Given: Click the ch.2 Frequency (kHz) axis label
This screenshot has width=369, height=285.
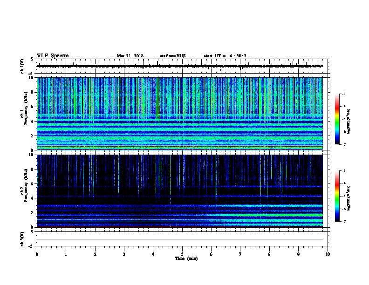Looking at the screenshot, I should pos(24,185).
